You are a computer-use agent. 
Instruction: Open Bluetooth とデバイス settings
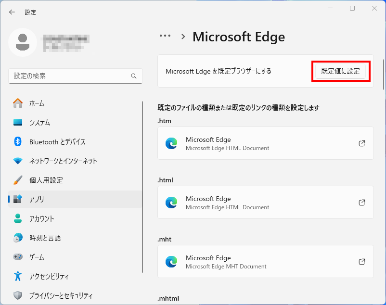click(x=75, y=142)
